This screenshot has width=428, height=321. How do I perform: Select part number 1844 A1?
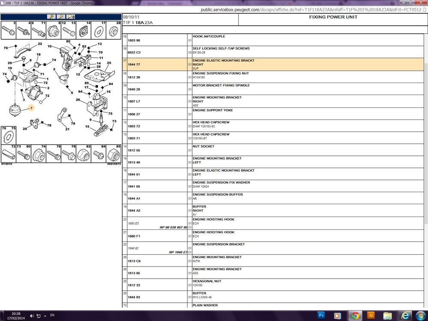134,199
